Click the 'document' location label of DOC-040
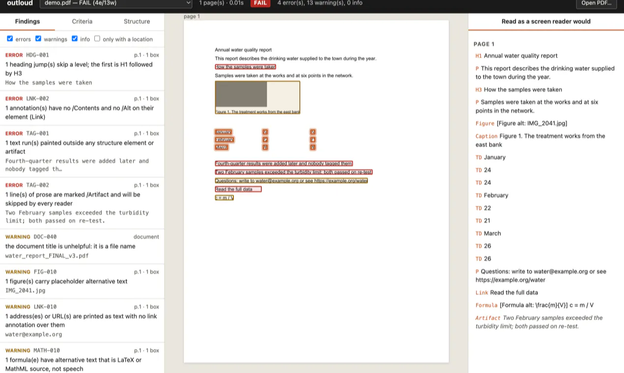This screenshot has height=373, width=624. coord(146,237)
